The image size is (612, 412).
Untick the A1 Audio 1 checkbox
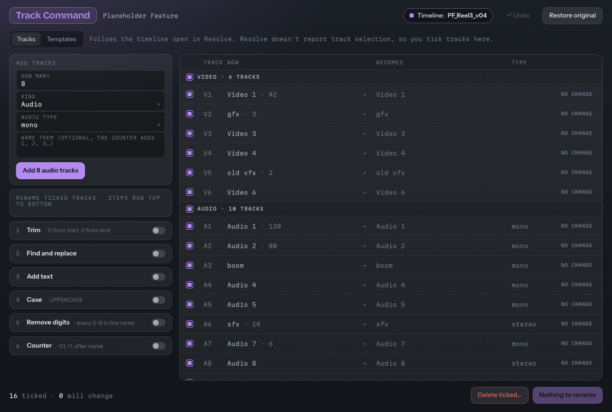point(190,226)
